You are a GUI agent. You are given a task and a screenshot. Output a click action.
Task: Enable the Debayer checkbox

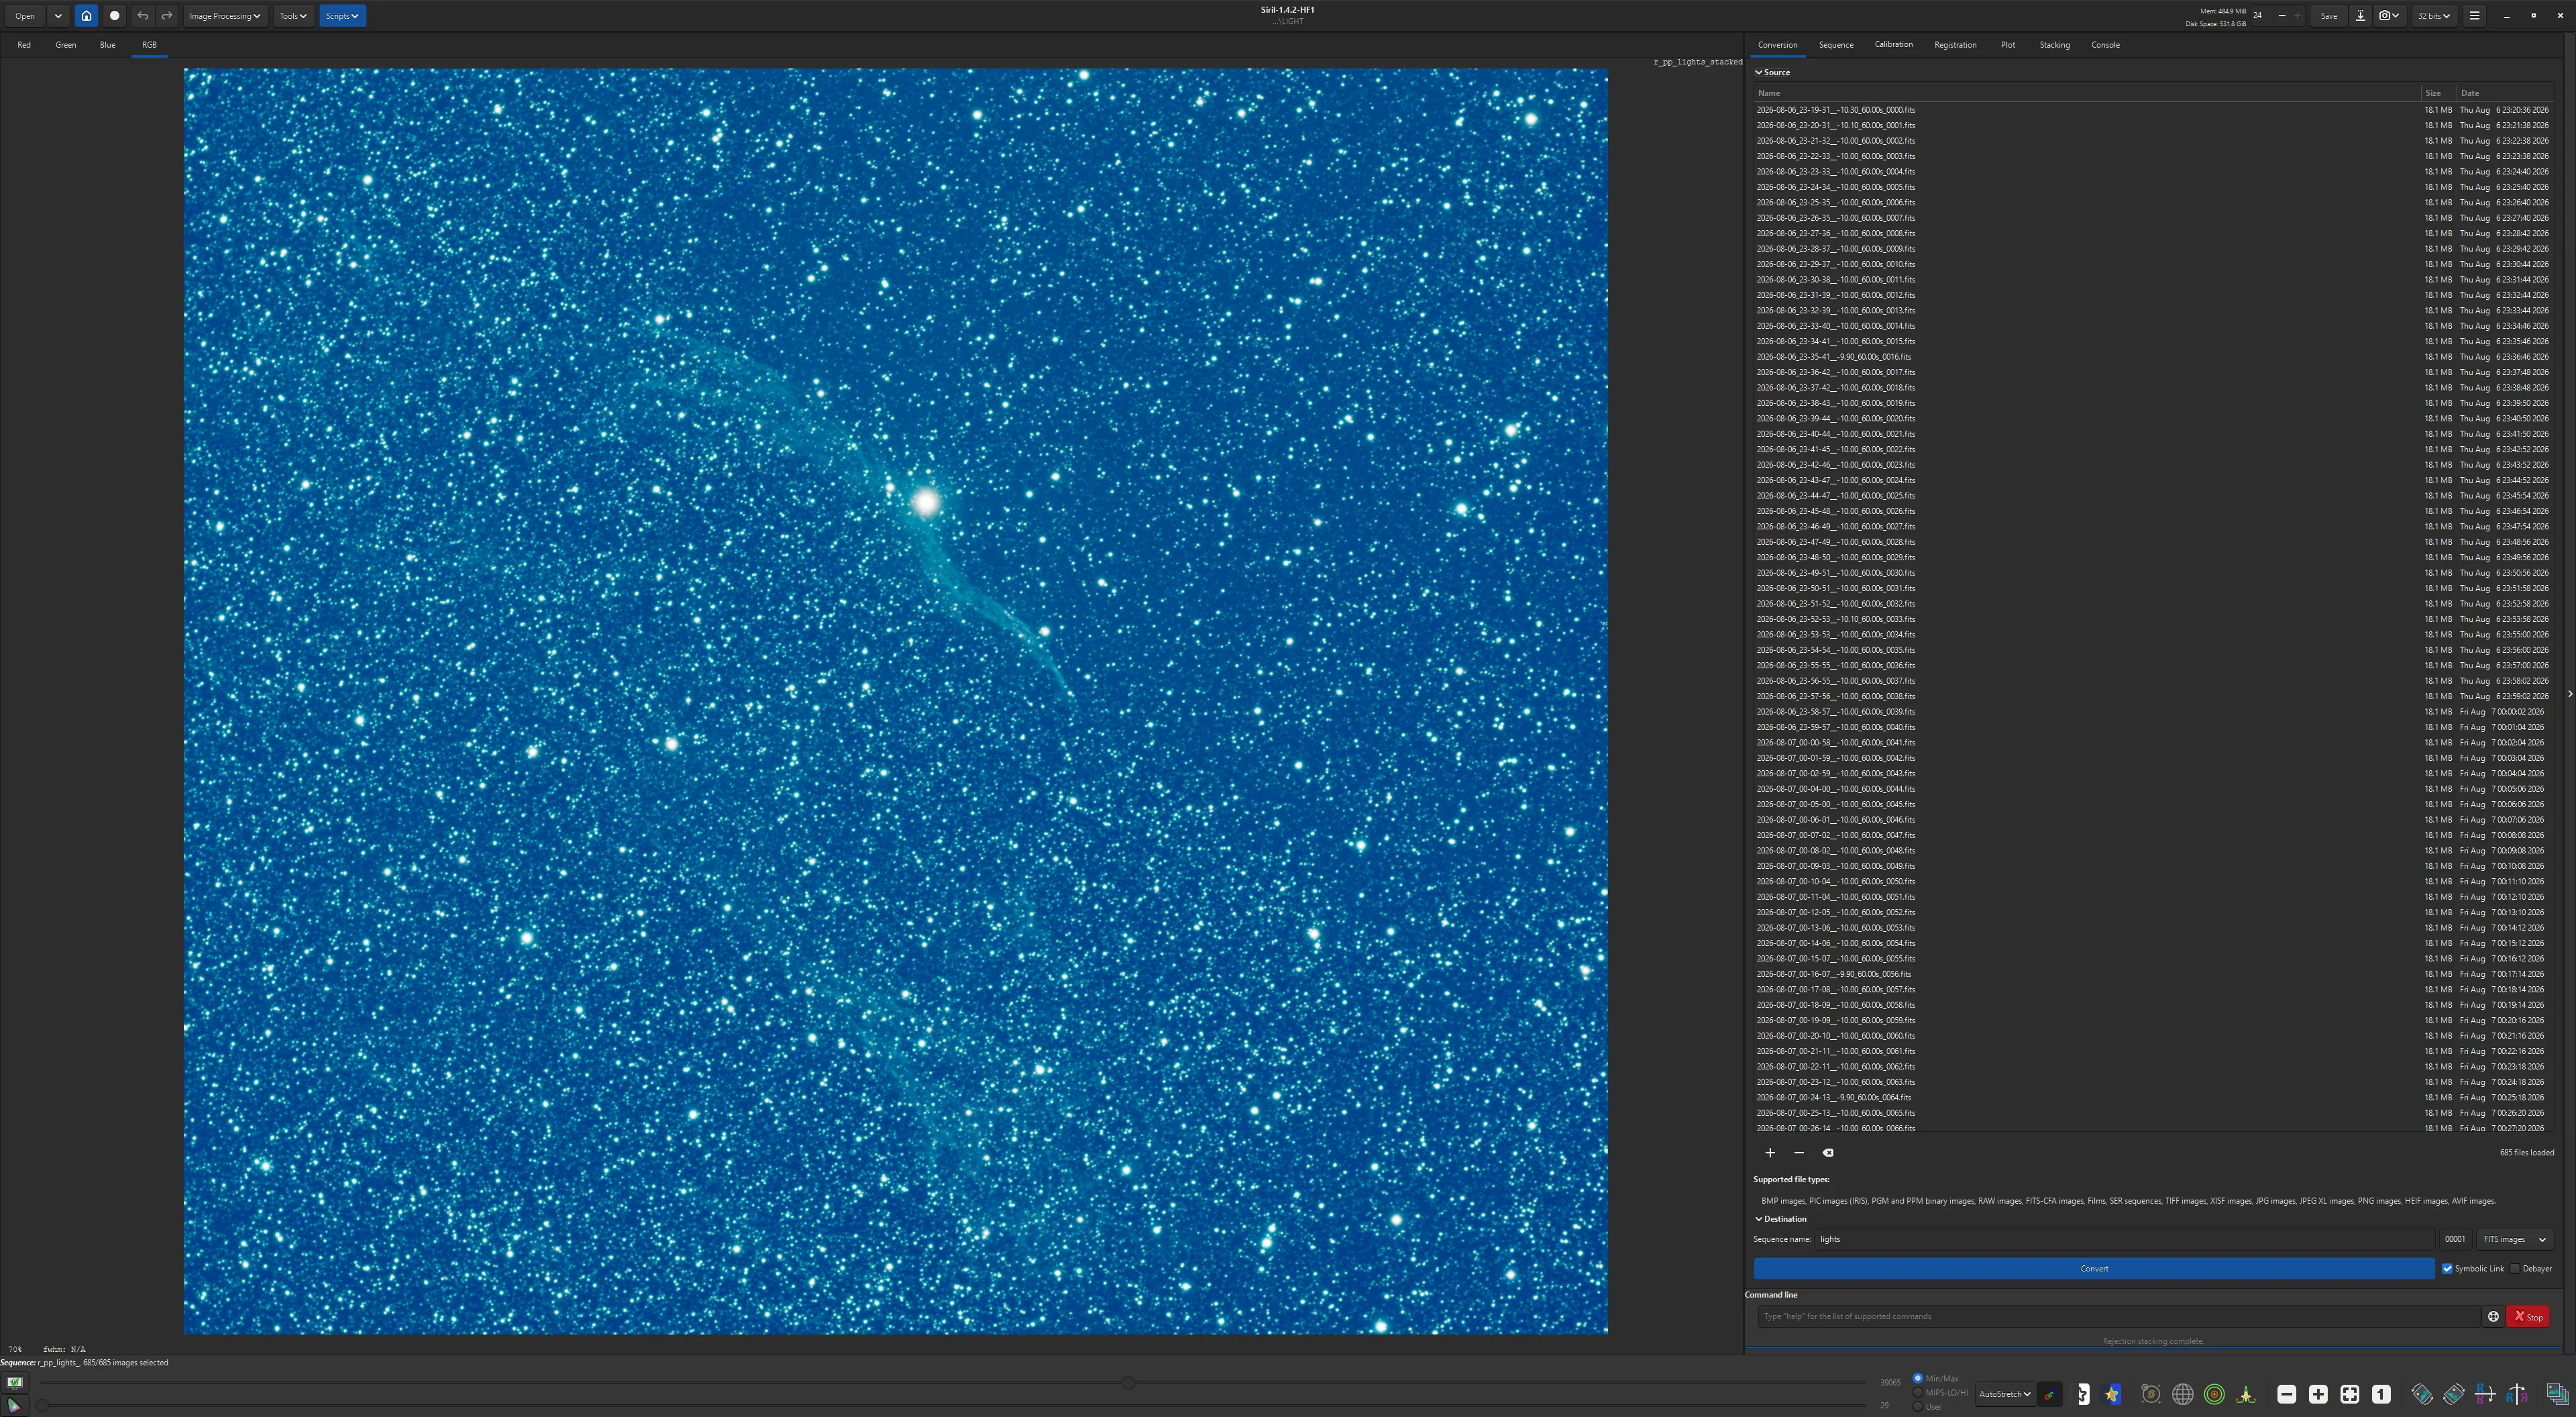(x=2515, y=1269)
